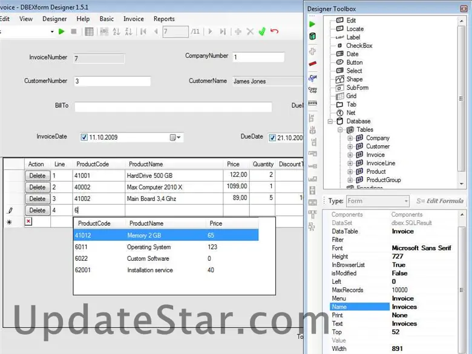Open the form selector dropdown in main toolbar
Image resolution: width=472 pixels, height=354 pixels.
coord(52,31)
